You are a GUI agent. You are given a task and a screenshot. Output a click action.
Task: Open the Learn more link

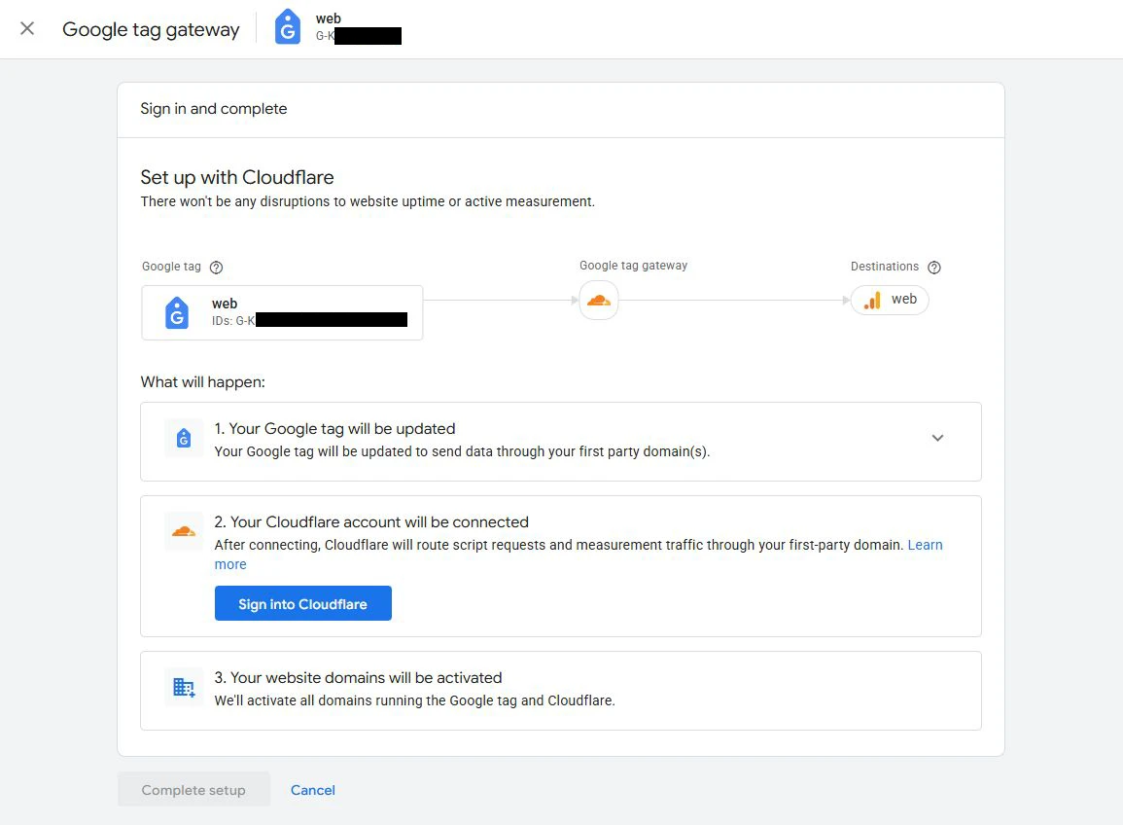(x=925, y=545)
